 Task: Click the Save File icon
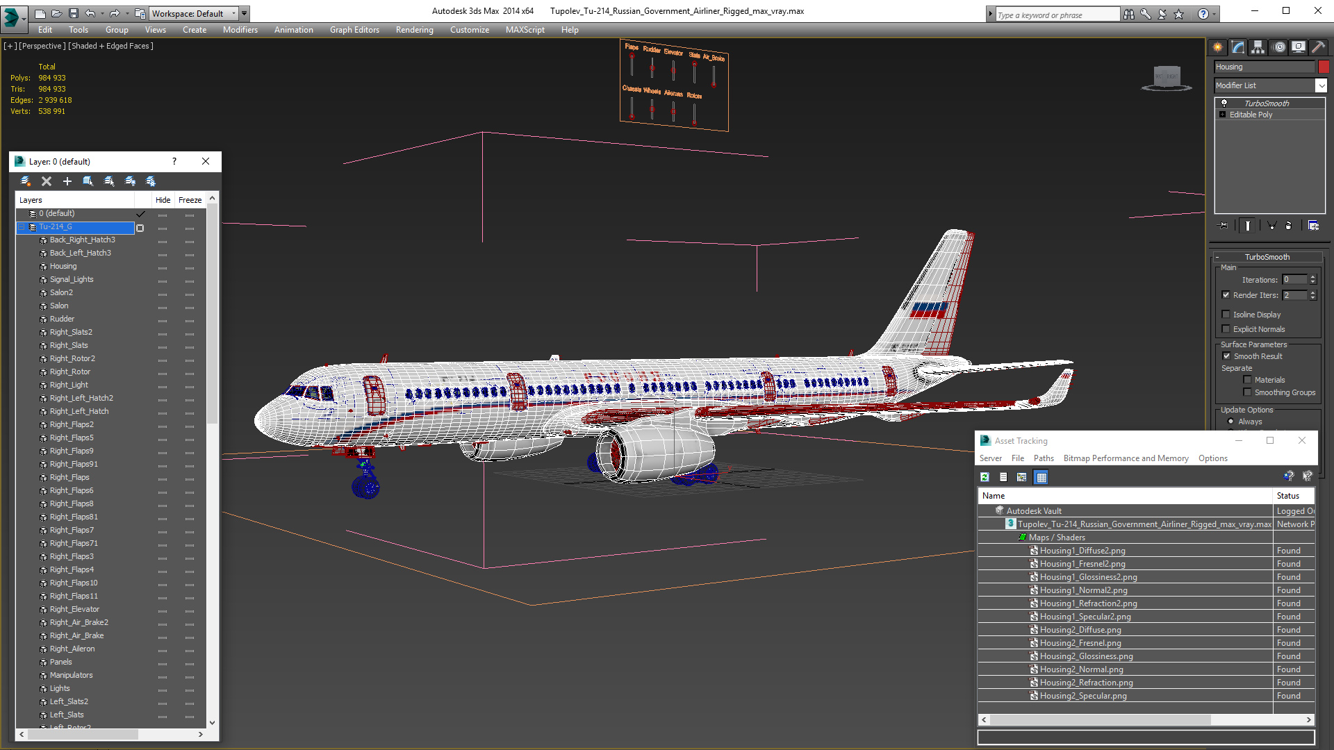pos(72,13)
